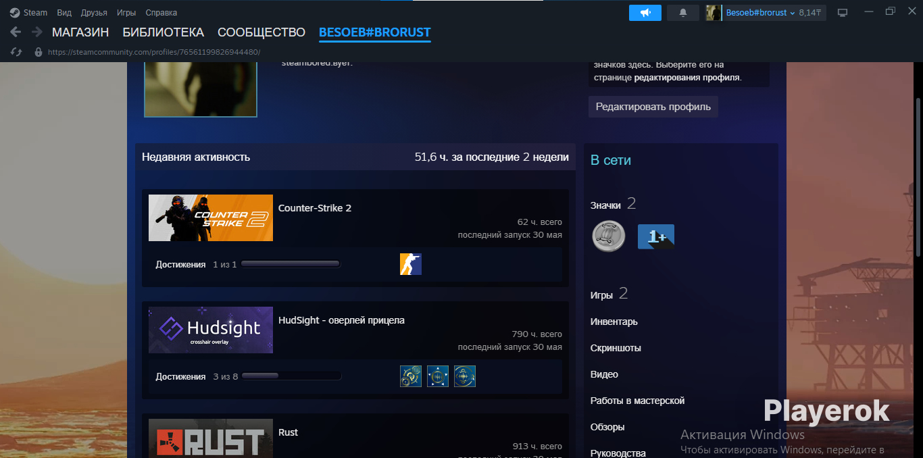Open the Counter-Strike 2 title link
923x458 pixels.
coord(315,208)
